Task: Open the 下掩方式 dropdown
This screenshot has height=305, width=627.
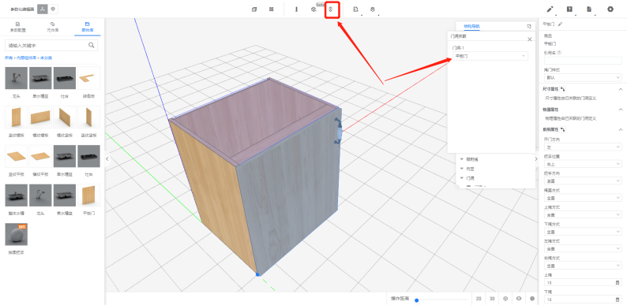Action: pos(583,232)
